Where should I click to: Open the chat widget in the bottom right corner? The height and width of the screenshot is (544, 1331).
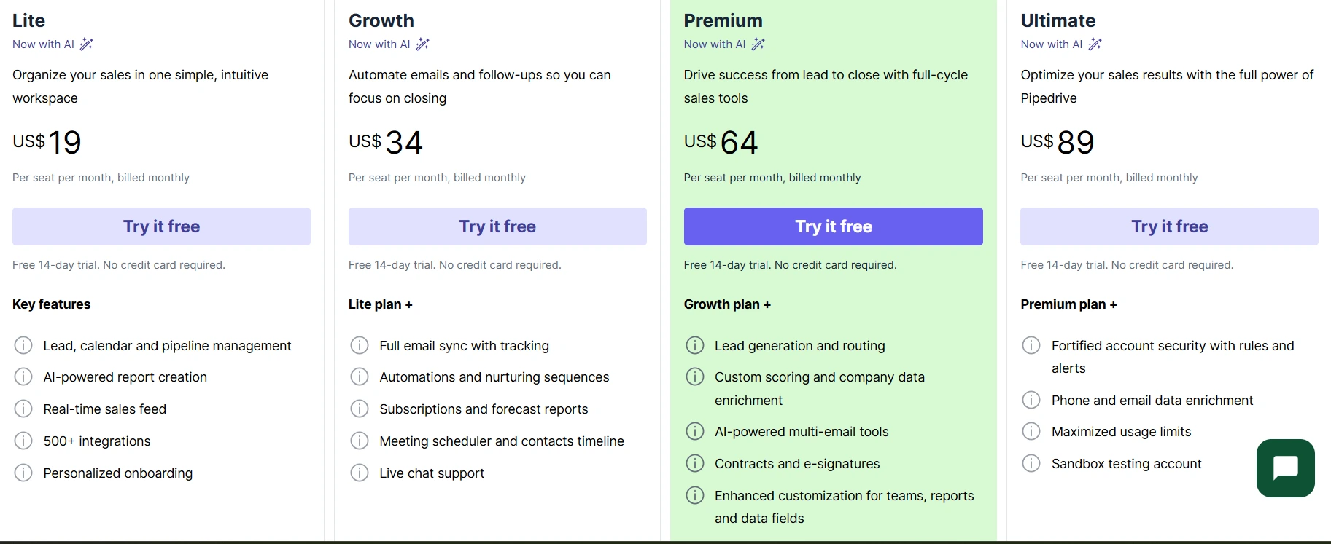pos(1285,468)
